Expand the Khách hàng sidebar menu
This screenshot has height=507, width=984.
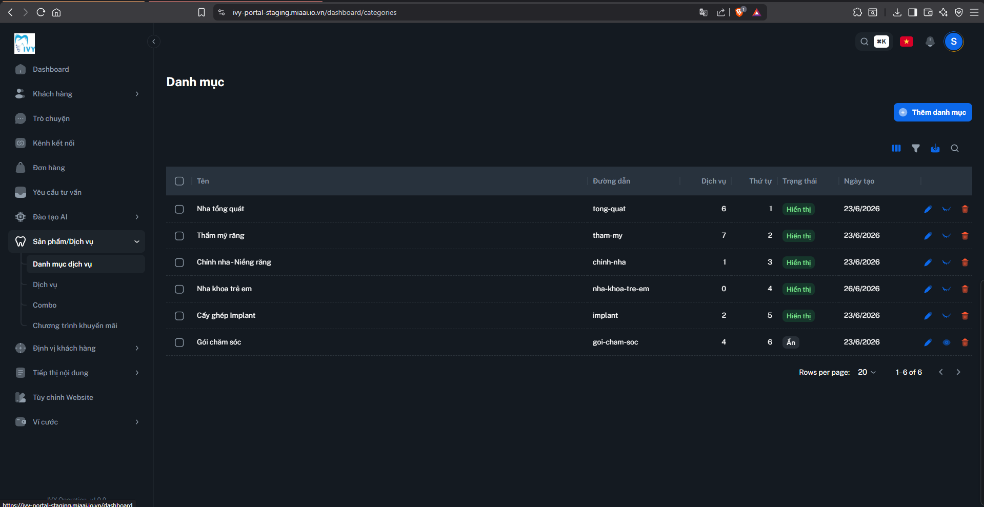[x=76, y=94]
